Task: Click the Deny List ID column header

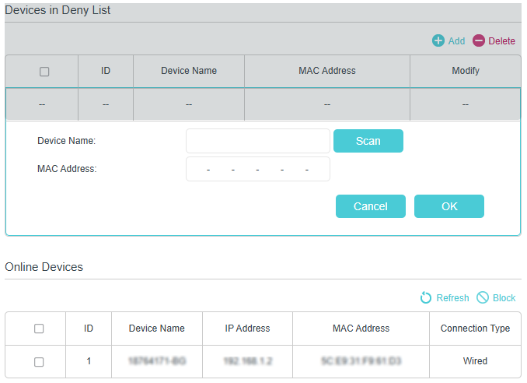Action: (106, 71)
